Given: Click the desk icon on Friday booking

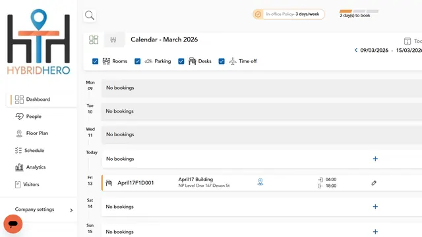Looking at the screenshot, I should pyautogui.click(x=109, y=183).
